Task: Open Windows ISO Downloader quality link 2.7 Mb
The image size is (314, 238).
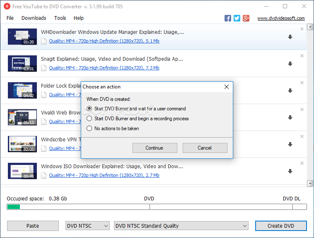Action: coord(104,175)
